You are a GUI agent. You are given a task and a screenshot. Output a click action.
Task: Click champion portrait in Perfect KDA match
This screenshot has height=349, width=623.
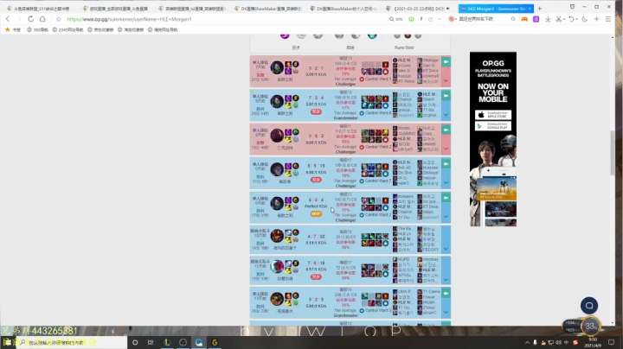[x=277, y=203]
